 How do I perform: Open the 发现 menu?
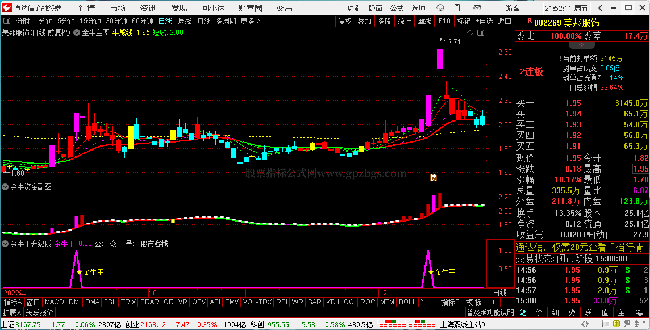click(179, 8)
